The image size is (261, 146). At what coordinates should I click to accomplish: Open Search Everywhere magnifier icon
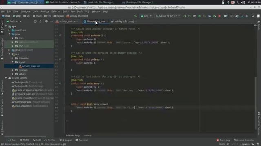253,16
